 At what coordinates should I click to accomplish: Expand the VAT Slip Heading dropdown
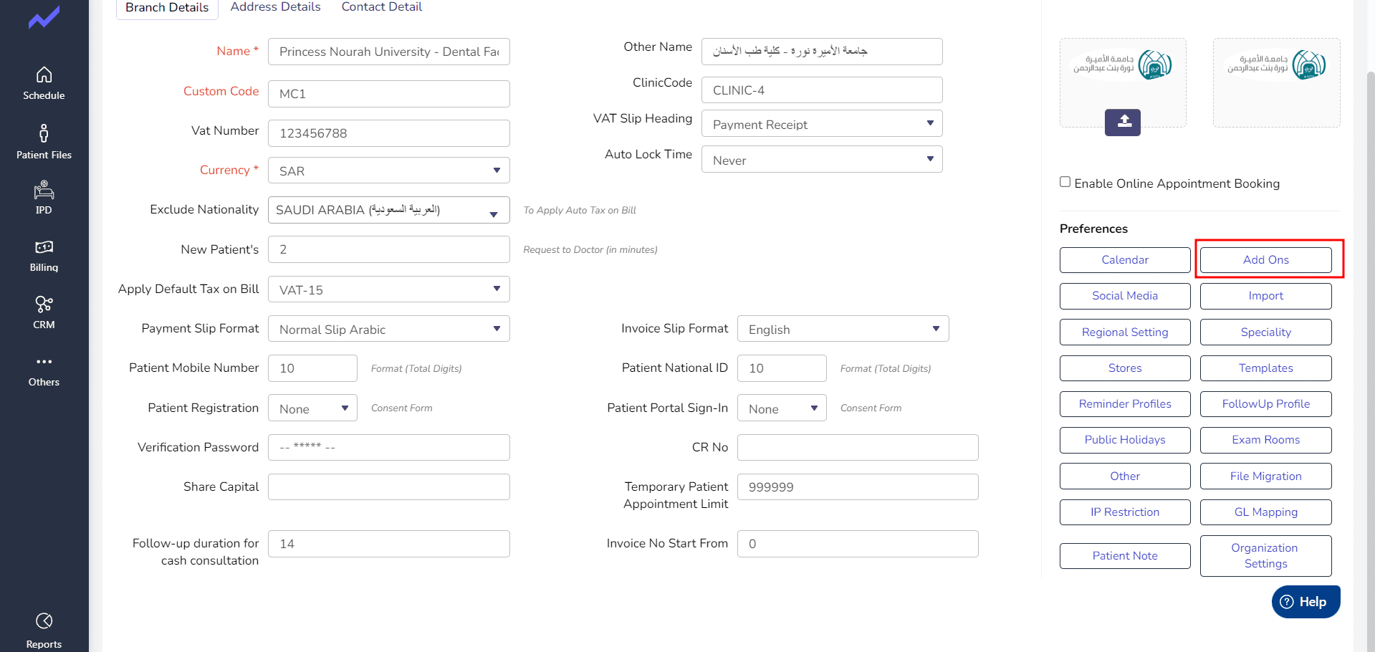pyautogui.click(x=821, y=124)
